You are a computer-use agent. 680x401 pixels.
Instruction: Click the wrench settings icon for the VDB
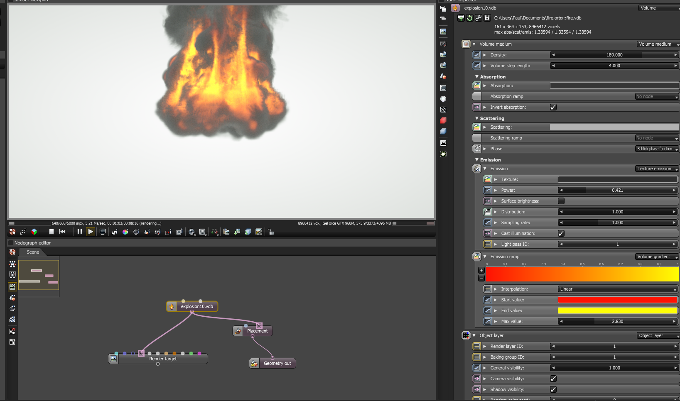coord(479,18)
